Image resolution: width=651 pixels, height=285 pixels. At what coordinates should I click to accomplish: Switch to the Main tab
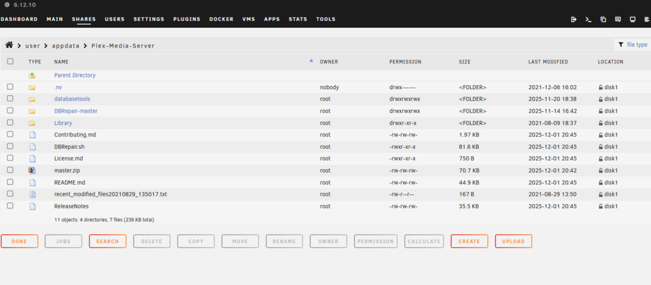[55, 19]
